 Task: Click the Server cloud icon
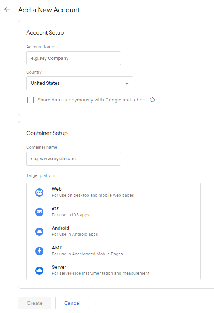(39, 271)
